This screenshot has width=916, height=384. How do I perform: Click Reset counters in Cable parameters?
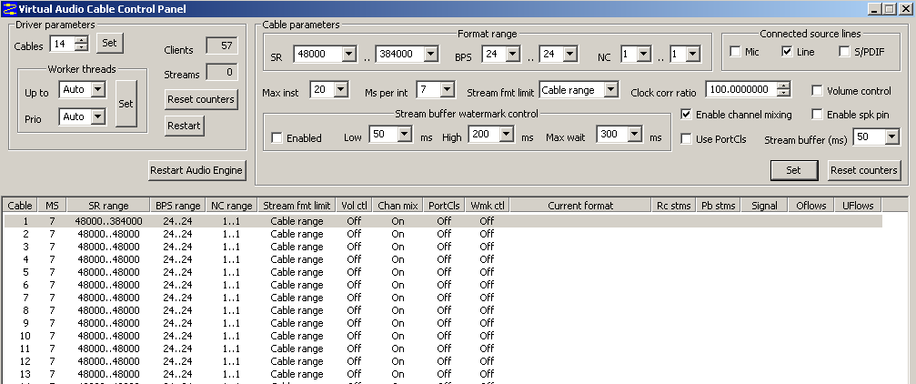tap(864, 170)
